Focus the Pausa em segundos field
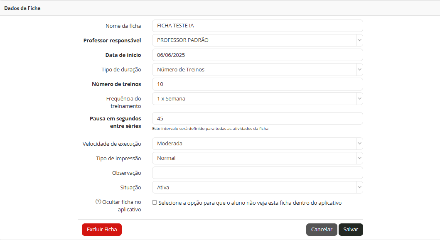The image size is (440, 240). [257, 118]
